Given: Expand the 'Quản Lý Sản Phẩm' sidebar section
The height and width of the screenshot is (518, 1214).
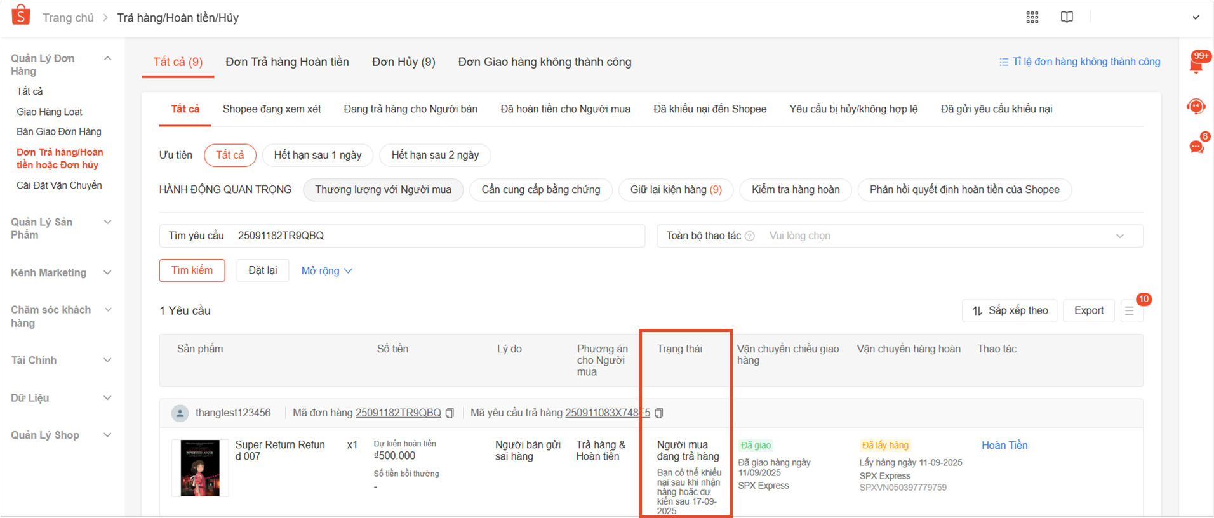Looking at the screenshot, I should click(61, 229).
